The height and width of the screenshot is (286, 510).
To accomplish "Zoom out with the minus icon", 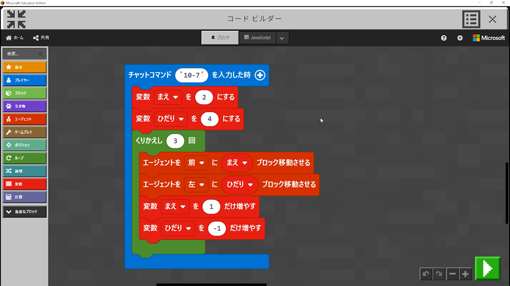I will pos(452,274).
